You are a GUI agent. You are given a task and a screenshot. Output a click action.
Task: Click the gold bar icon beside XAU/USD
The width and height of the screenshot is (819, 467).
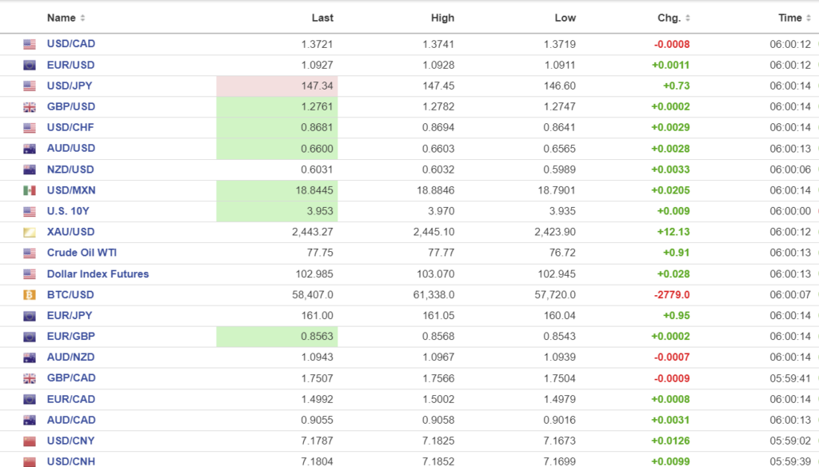click(x=30, y=233)
